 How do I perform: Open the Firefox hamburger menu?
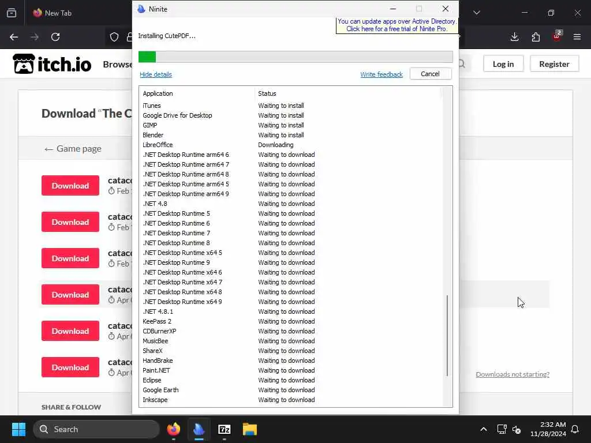pos(577,37)
